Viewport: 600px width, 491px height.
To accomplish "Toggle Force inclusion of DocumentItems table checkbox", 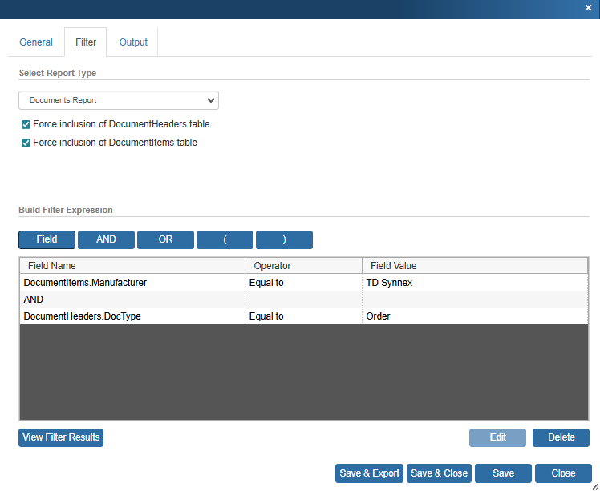I will [x=26, y=143].
